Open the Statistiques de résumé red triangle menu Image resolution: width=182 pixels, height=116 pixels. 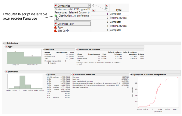click(x=74, y=75)
